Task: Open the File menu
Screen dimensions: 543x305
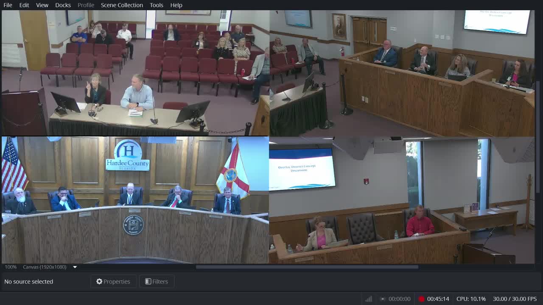Action: point(8,5)
